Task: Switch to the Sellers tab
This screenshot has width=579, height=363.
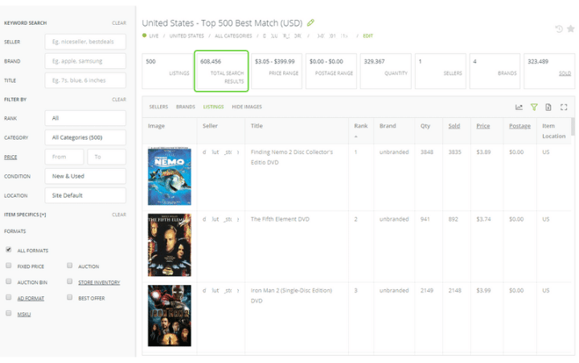Action: (x=158, y=107)
